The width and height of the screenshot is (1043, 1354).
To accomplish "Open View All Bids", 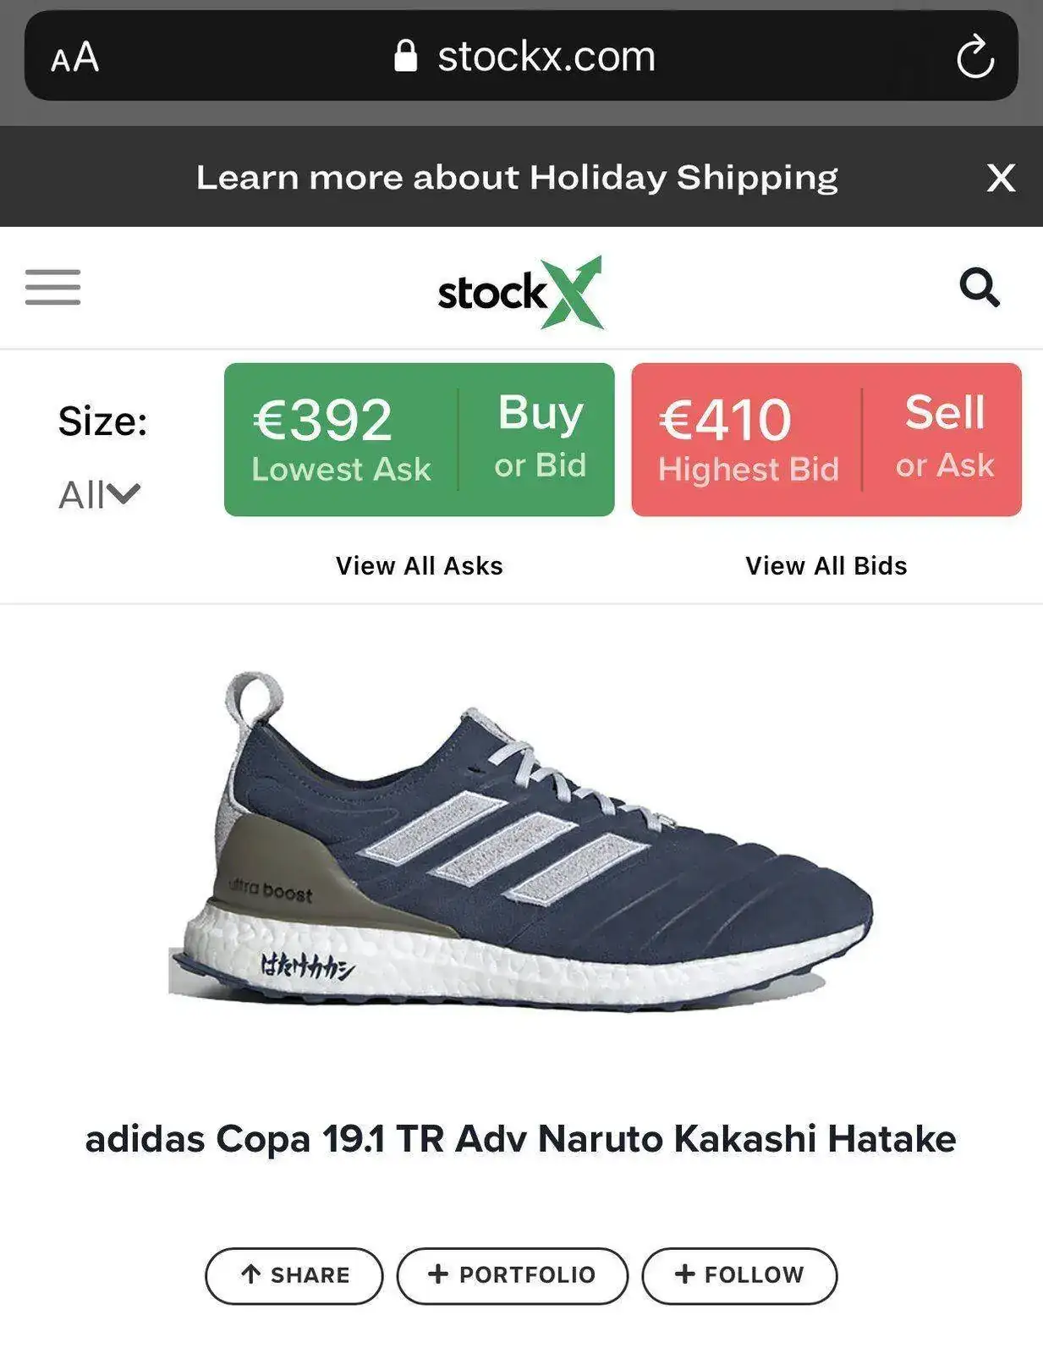I will (826, 565).
